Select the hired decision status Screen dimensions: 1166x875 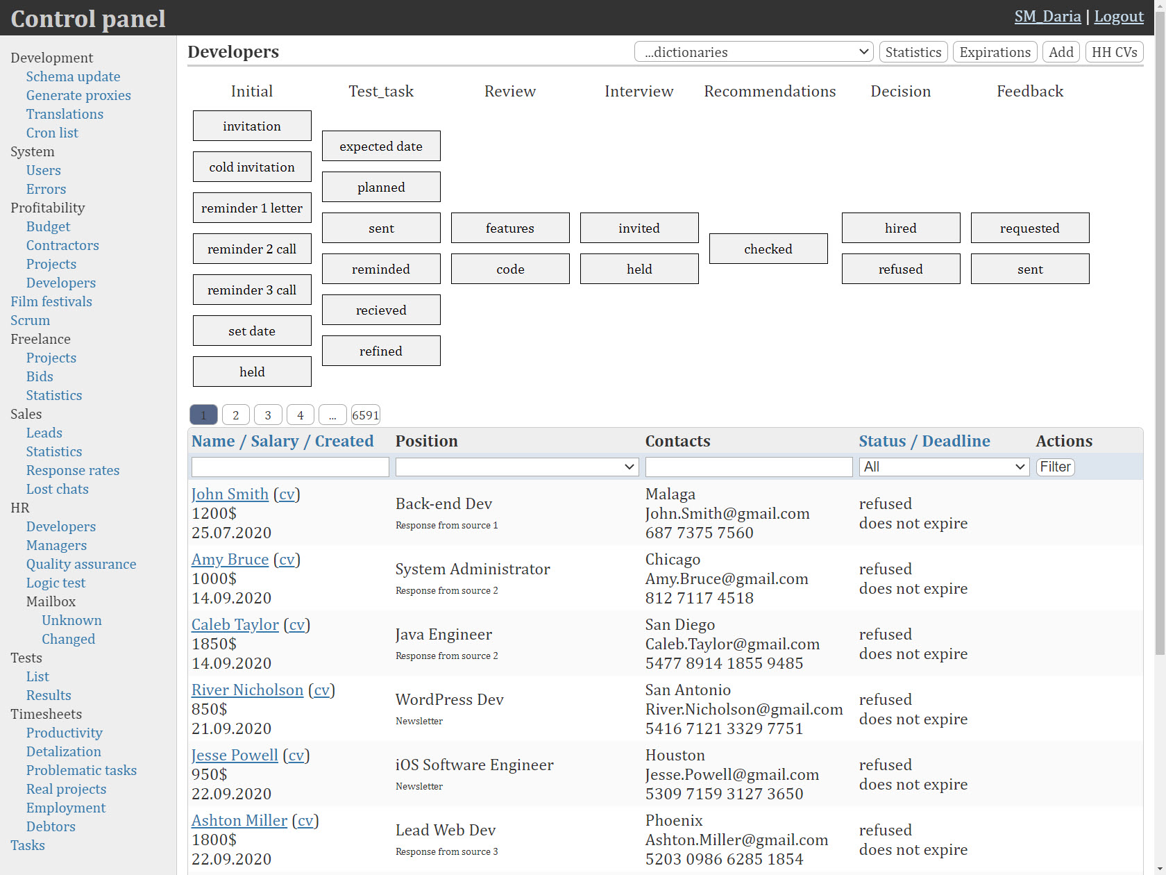tap(900, 228)
